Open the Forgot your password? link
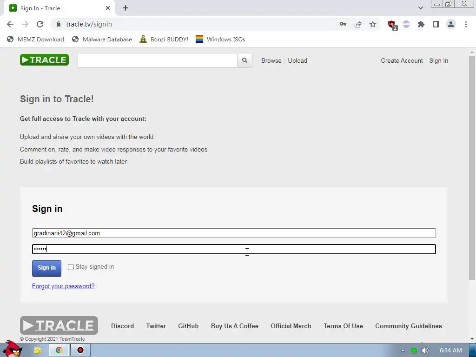Viewport: 476px width, 357px height. [x=63, y=286]
